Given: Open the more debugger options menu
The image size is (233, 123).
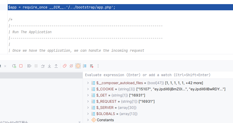Looking at the screenshot, I should click(x=98, y=66).
